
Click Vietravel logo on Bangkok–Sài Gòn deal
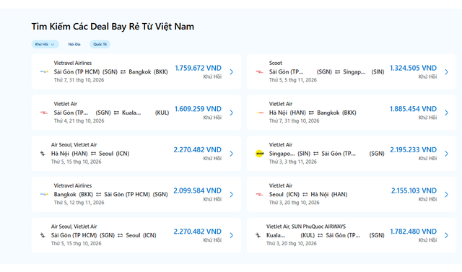click(x=44, y=194)
